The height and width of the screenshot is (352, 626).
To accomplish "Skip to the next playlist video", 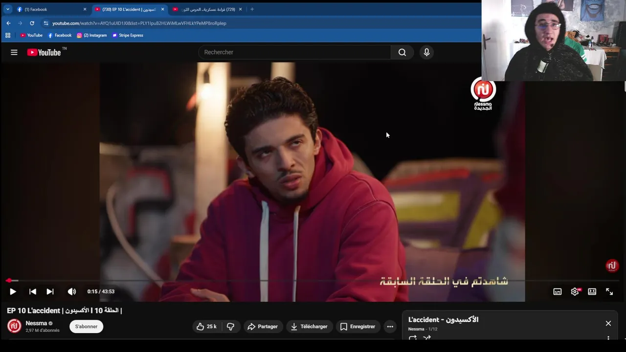I will [x=50, y=291].
